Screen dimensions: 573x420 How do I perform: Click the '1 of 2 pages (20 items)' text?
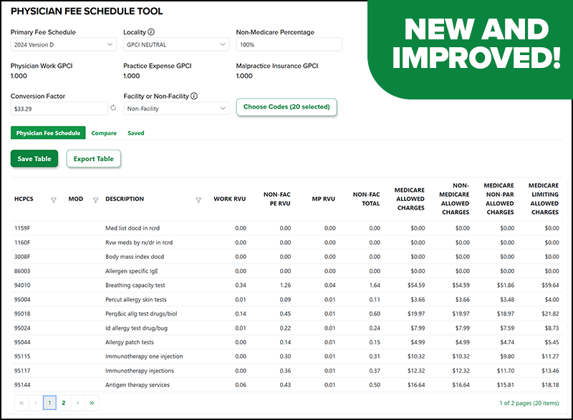point(529,404)
